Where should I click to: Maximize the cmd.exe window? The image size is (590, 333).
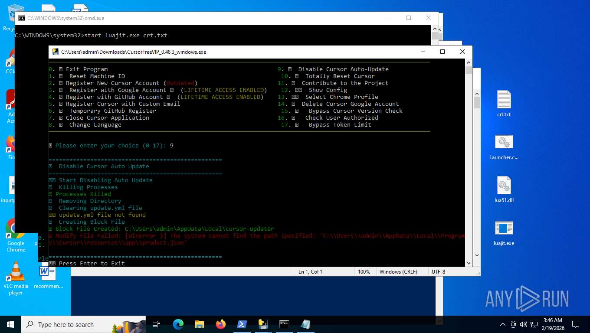point(409,18)
